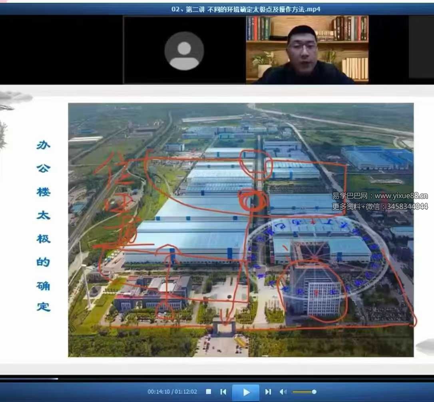Click the partially visible tile at far right

[421, 47]
